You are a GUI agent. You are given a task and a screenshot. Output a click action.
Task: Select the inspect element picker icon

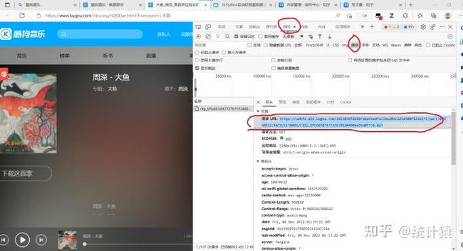198,27
